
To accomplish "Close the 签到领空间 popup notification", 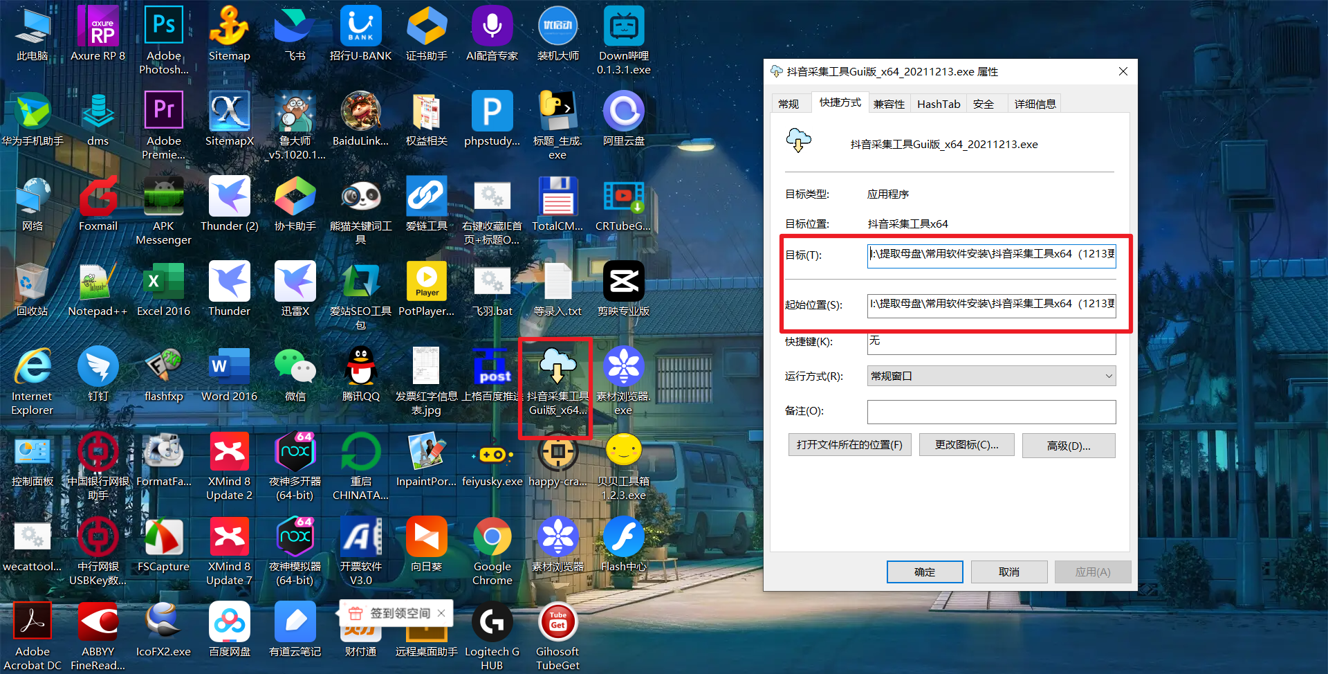I will [441, 613].
